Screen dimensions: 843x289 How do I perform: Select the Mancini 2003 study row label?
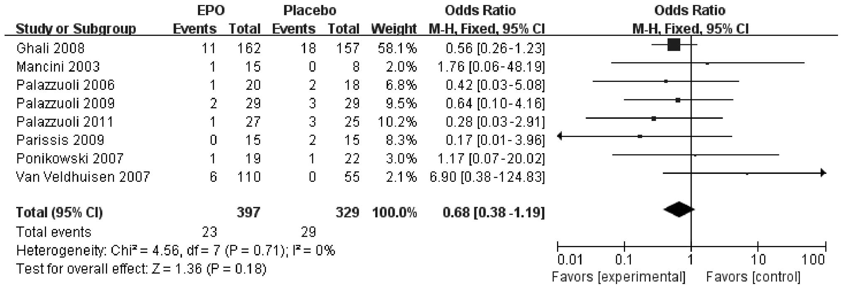[58, 67]
